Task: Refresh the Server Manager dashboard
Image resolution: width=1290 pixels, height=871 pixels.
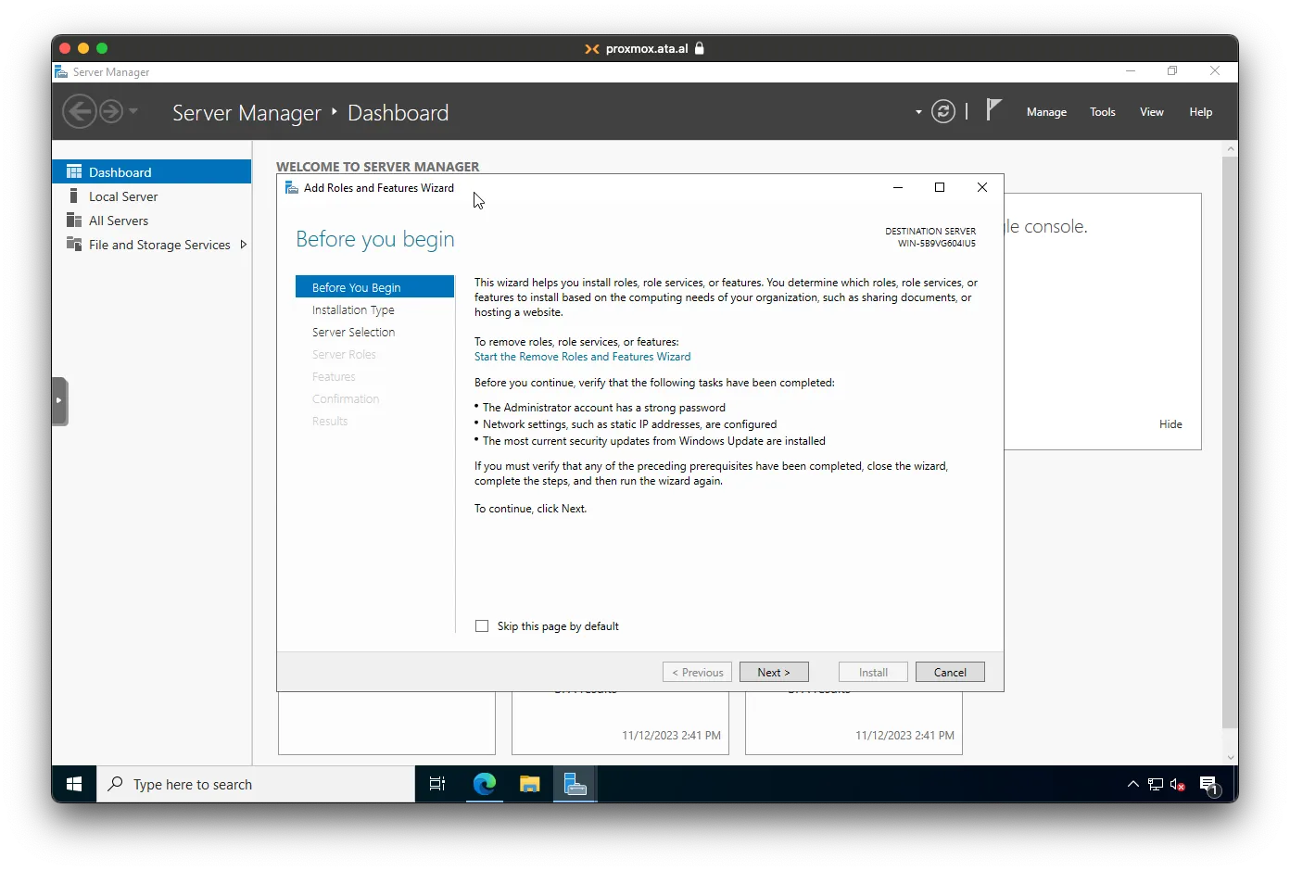Action: [x=943, y=112]
